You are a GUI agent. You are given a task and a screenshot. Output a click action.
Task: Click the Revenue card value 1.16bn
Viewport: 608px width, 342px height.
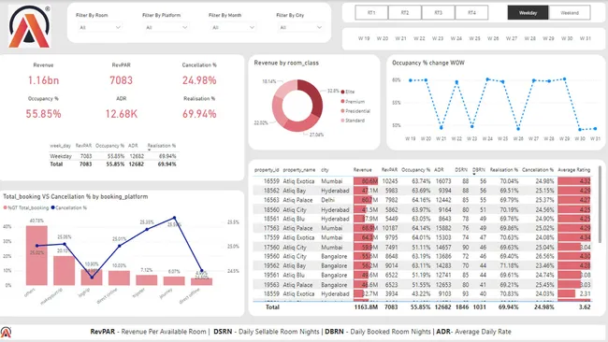click(x=43, y=80)
